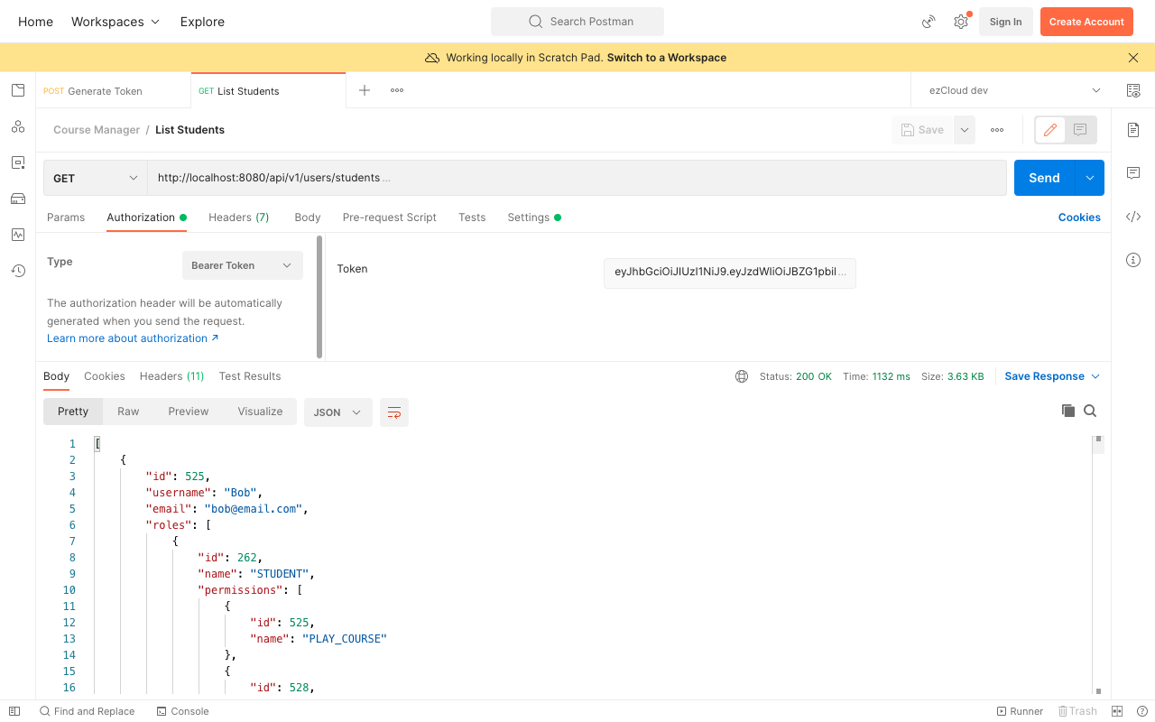This screenshot has width=1155, height=722.
Task: Open the Send button dropdown arrow
Action: click(1090, 178)
